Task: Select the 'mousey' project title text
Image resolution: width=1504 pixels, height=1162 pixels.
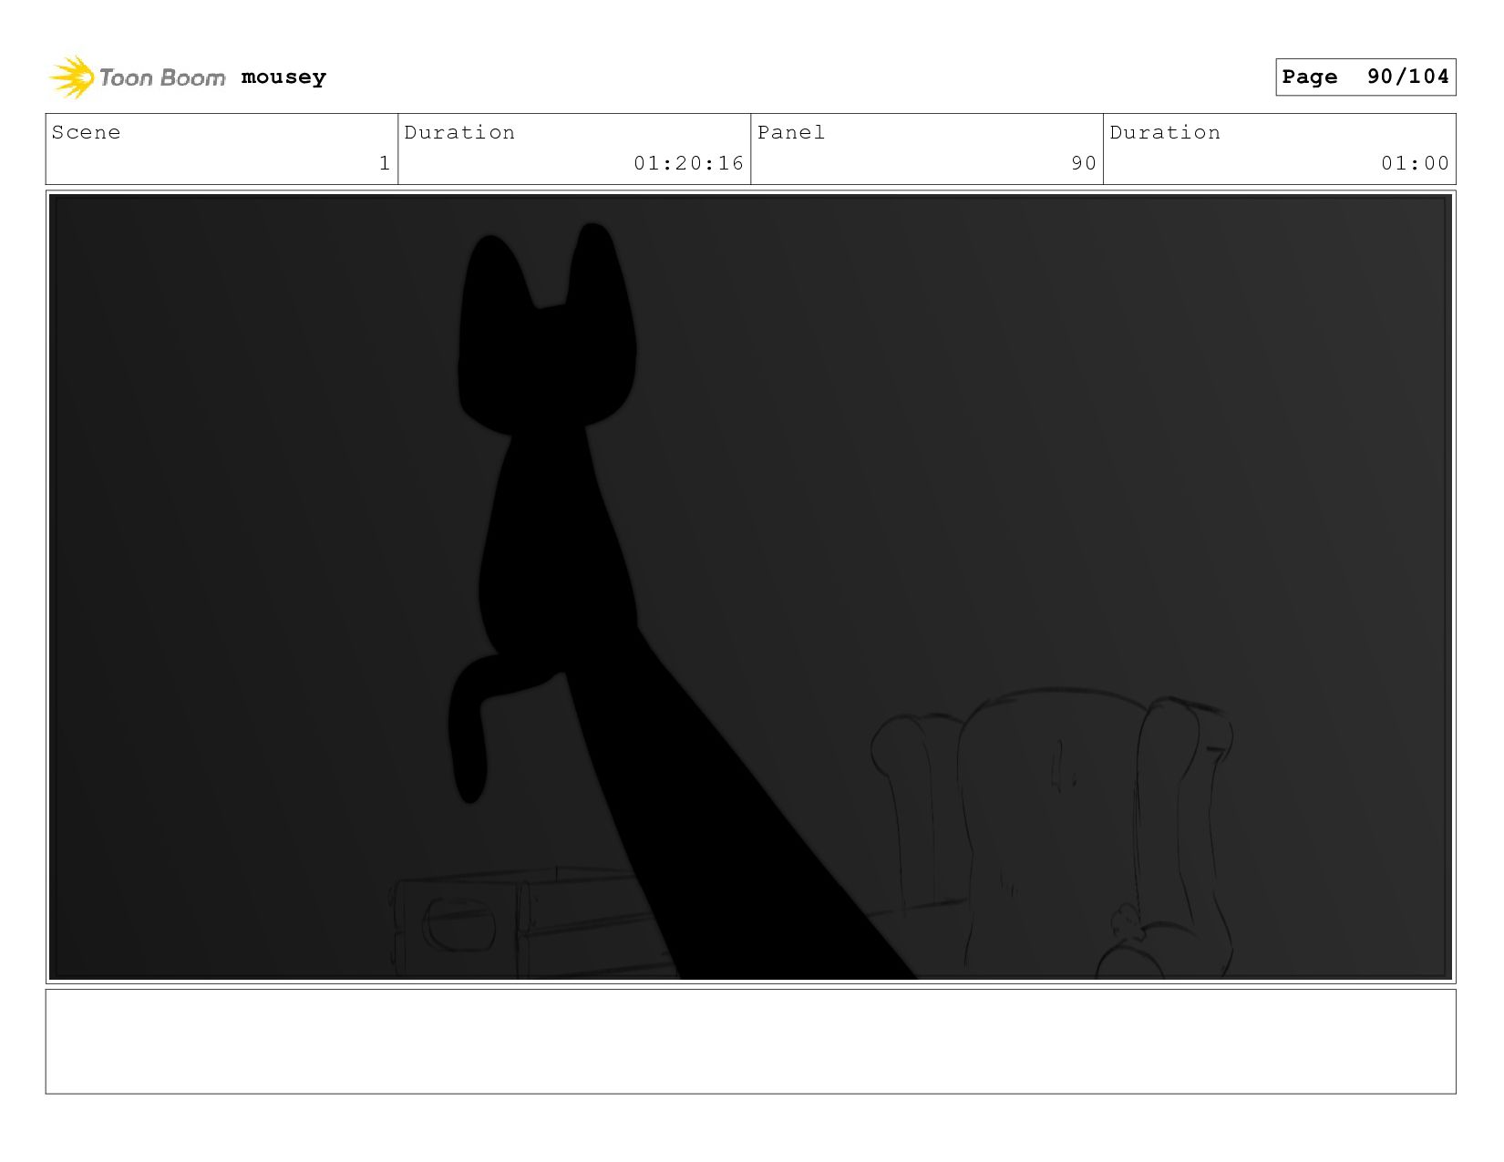Action: 283,77
